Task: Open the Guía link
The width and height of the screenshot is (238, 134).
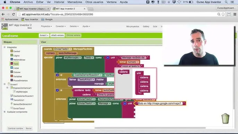Action: [155, 26]
